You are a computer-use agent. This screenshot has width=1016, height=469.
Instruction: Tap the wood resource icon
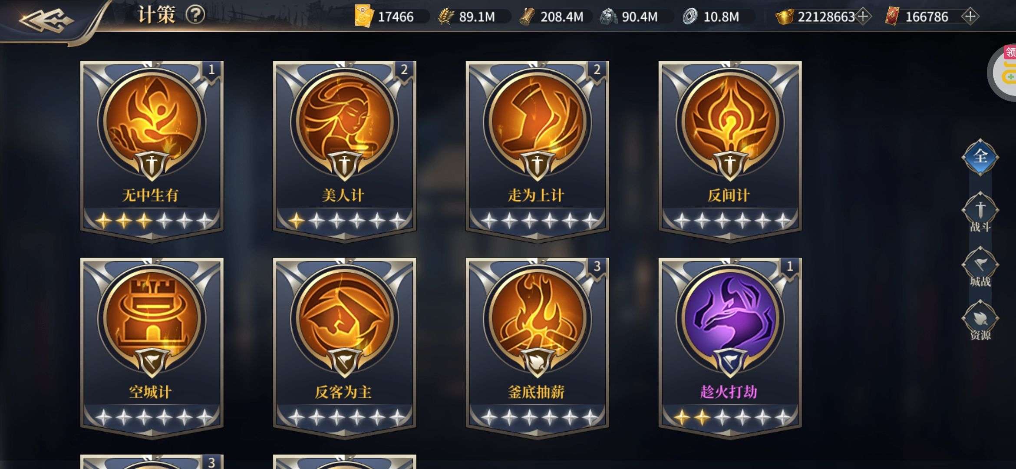(x=527, y=17)
